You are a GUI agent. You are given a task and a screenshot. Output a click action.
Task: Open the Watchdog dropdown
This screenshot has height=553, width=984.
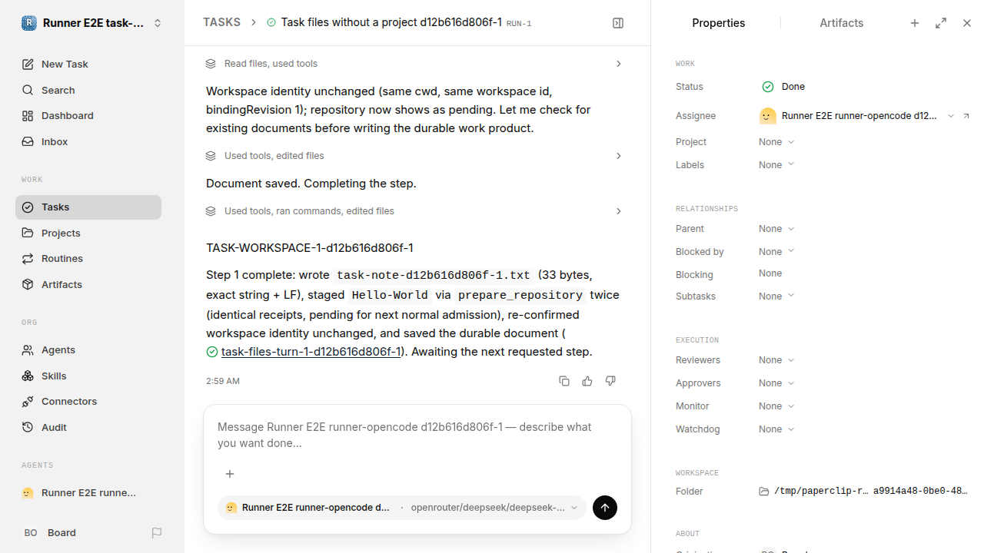pos(776,429)
